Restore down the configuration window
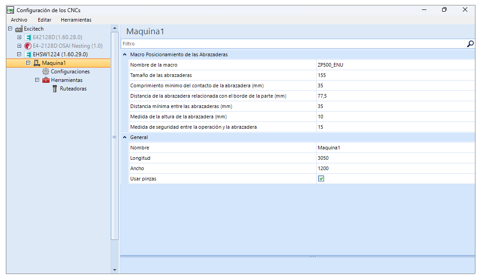The width and height of the screenshot is (484, 279). click(444, 10)
